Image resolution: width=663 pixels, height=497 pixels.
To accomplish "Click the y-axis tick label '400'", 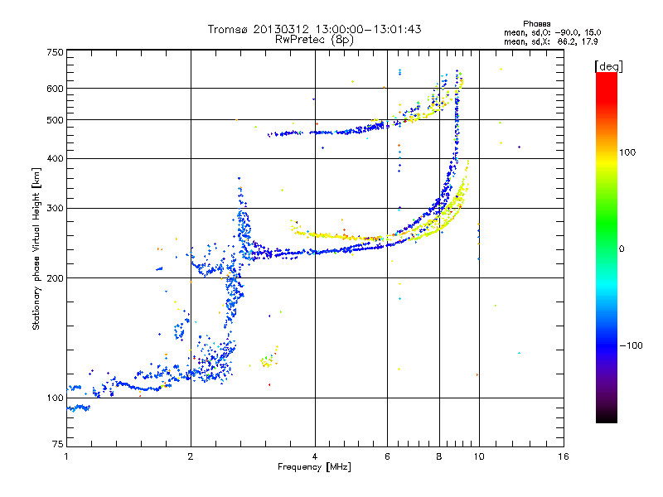I will (55, 159).
